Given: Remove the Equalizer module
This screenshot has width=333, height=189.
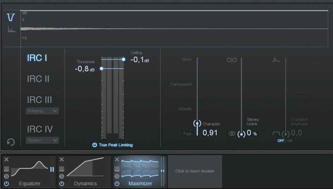Looking at the screenshot, I should point(6,160).
